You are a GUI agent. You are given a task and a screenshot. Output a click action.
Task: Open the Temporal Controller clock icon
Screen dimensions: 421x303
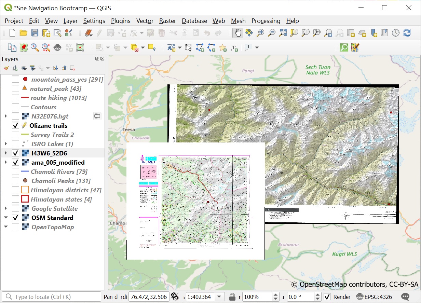click(x=395, y=33)
